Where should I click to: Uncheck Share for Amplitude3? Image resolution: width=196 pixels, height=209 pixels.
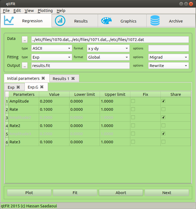[163, 134]
